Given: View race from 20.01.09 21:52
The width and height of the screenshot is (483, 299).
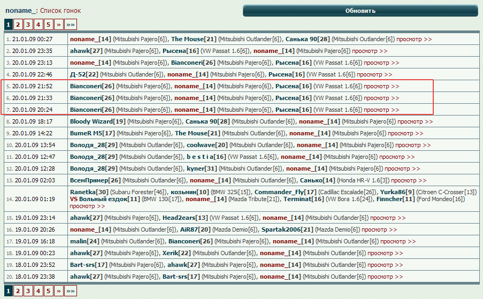Looking at the screenshot, I should tap(381, 86).
